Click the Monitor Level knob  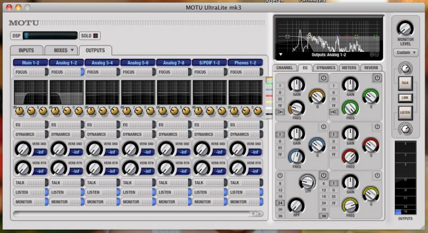click(x=405, y=29)
